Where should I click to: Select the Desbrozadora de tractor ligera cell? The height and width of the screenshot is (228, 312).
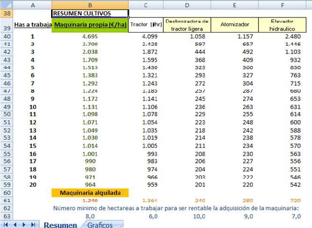click(187, 25)
